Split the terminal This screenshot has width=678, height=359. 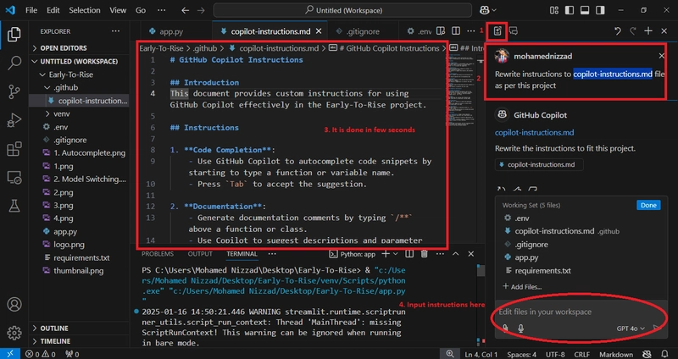(409, 254)
